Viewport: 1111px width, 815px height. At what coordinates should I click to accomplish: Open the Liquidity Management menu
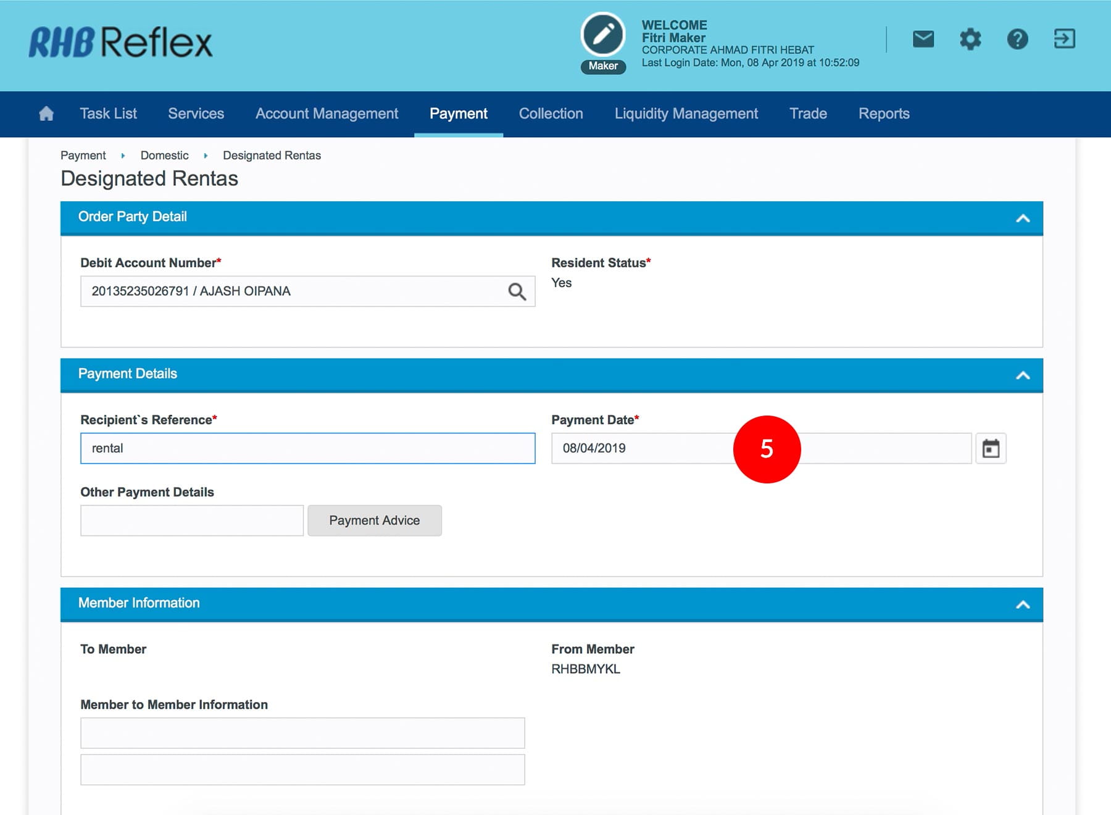tap(686, 114)
